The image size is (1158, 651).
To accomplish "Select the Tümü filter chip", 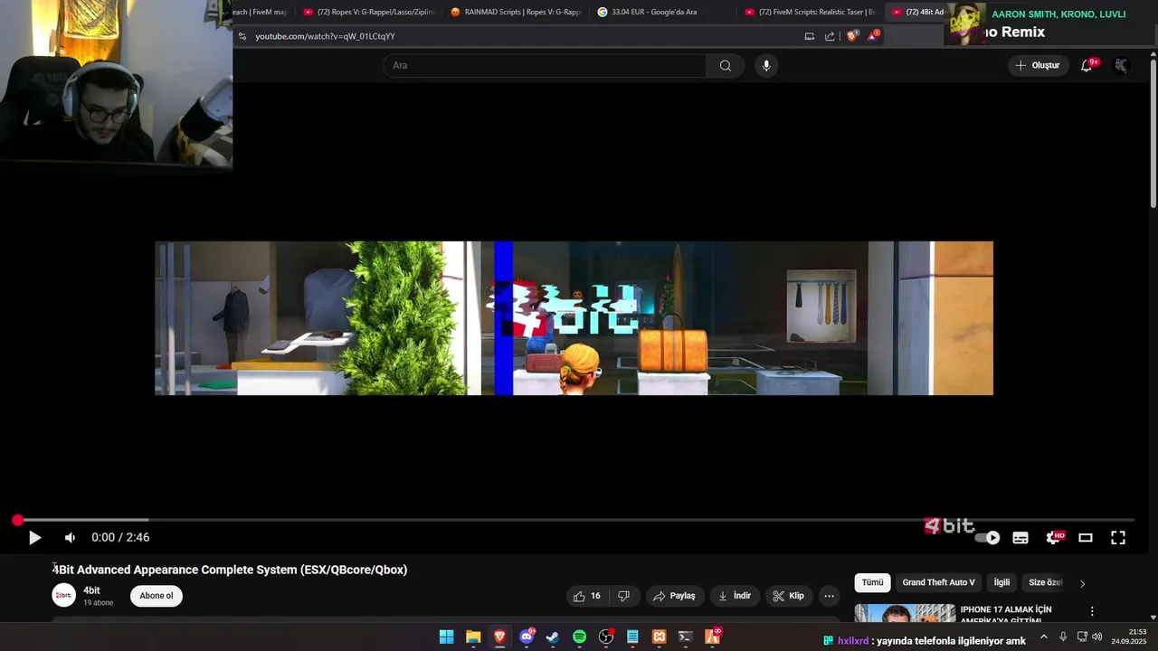I will 872,582.
